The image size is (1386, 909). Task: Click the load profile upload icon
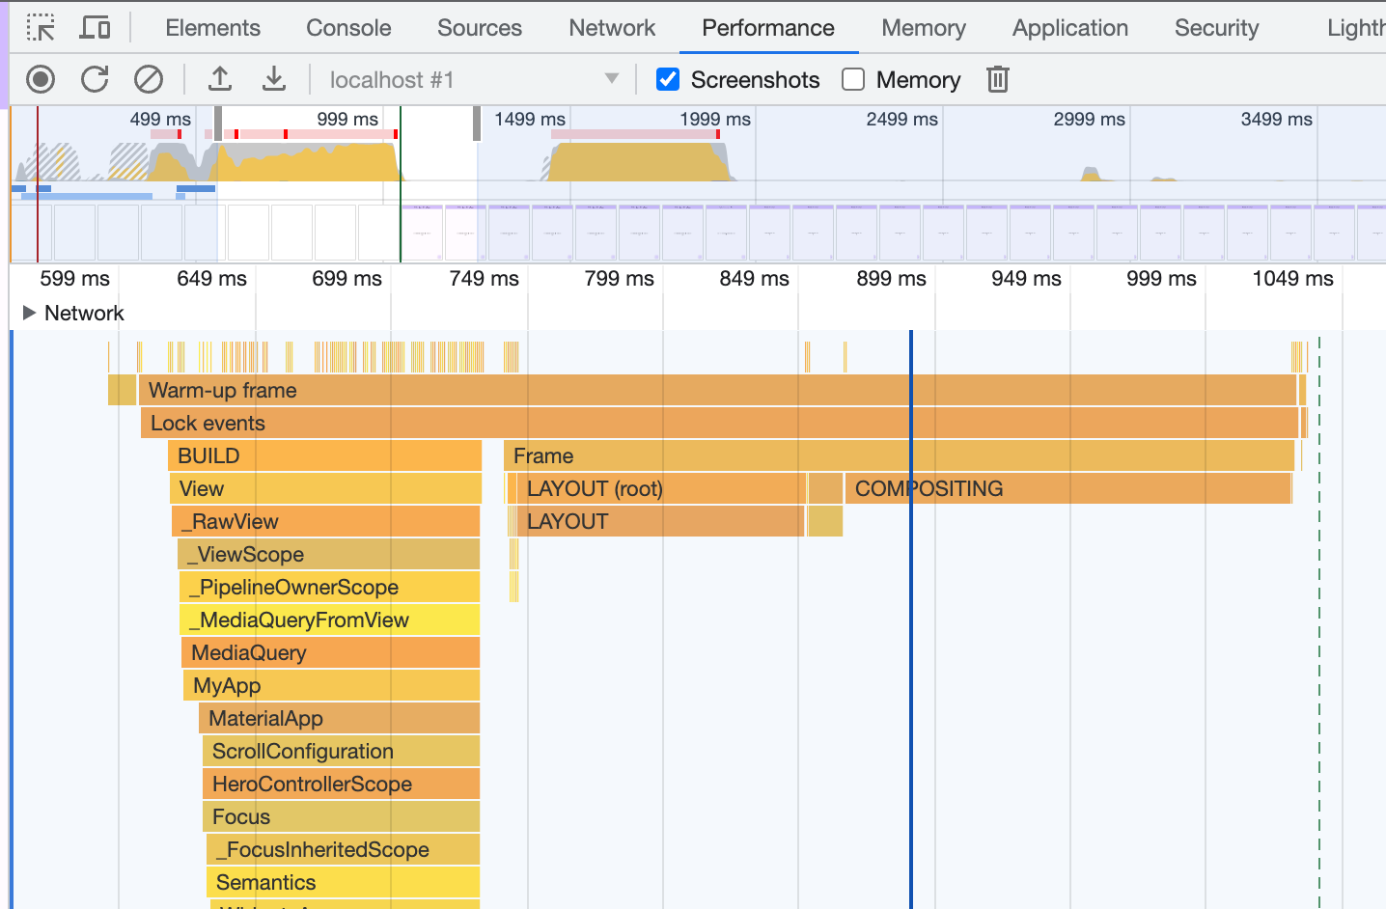point(220,79)
